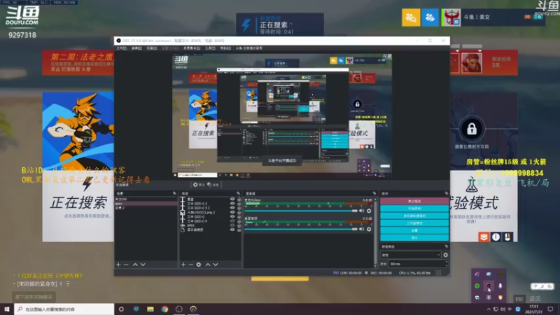Remove the selected scene with the minus icon
This screenshot has height=315, width=560.
pyautogui.click(x=126, y=265)
